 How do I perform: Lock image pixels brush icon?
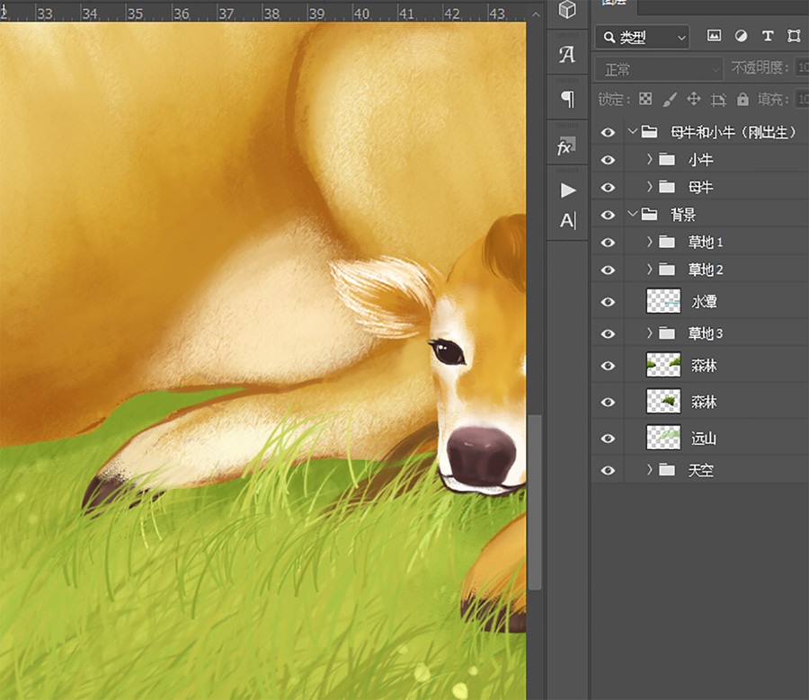point(670,99)
